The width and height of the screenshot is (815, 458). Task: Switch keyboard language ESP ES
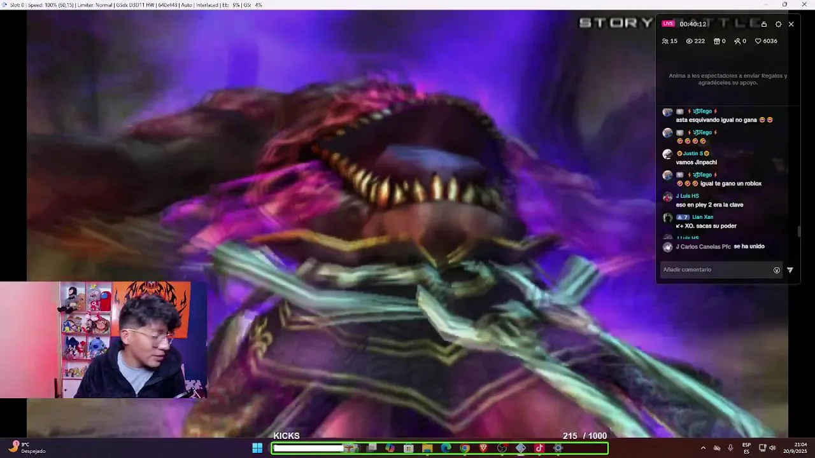point(746,448)
